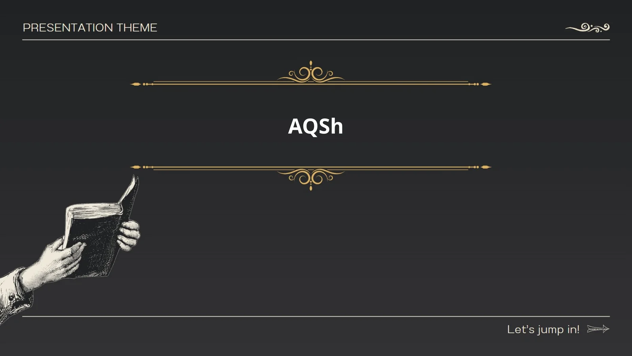Click the arrow icon beside Let's jump in!

tap(598, 329)
